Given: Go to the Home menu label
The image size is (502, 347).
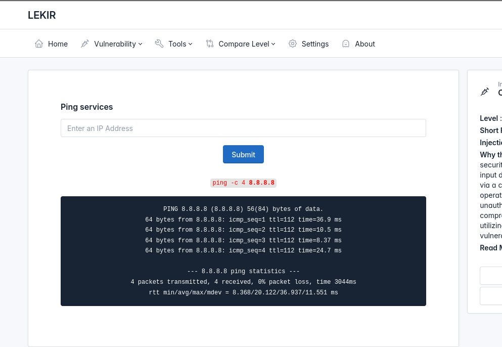Looking at the screenshot, I should [x=58, y=44].
